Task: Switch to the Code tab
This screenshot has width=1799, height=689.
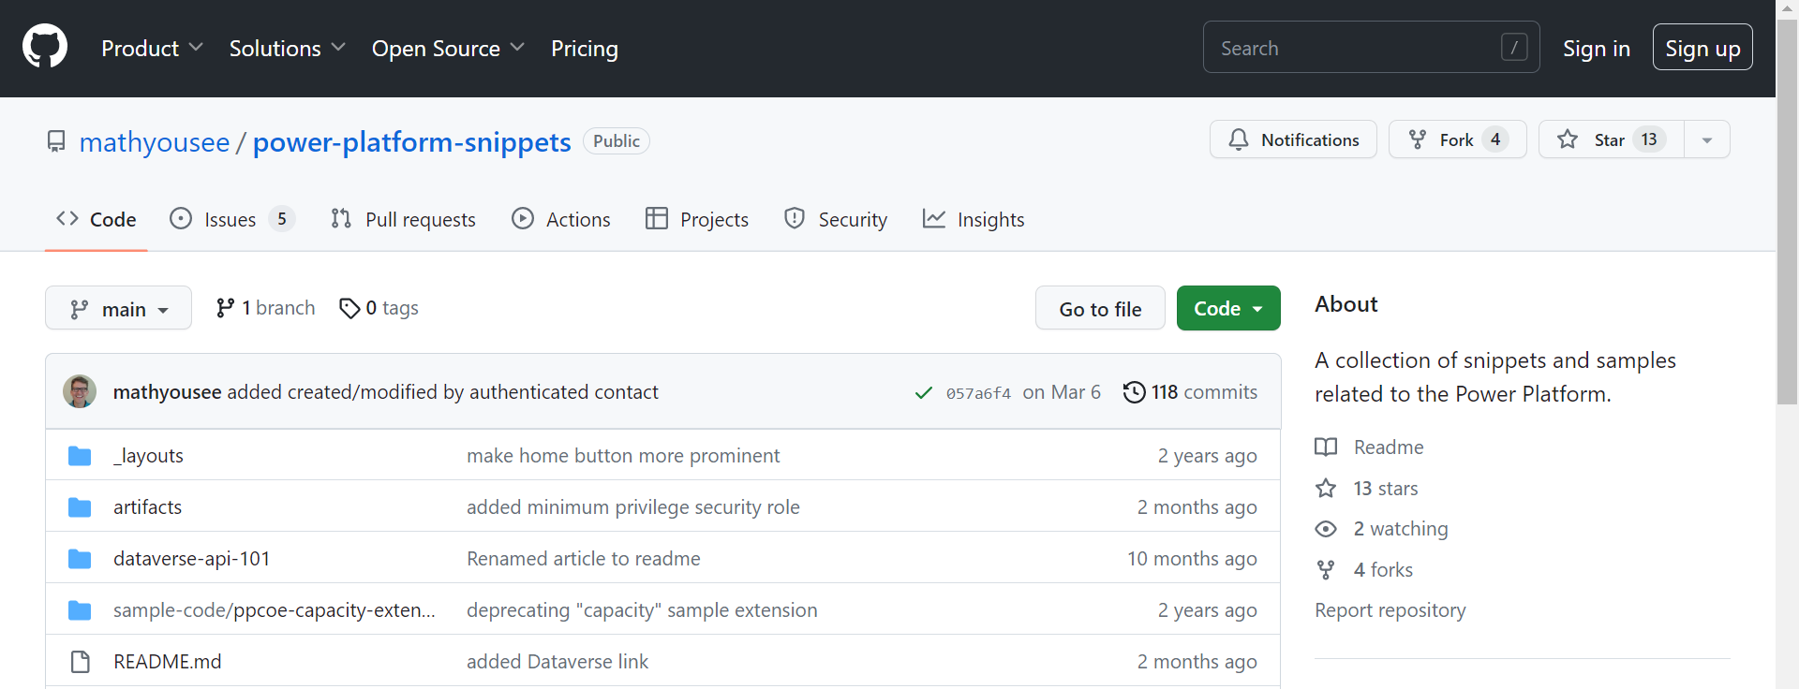Action: tap(97, 219)
